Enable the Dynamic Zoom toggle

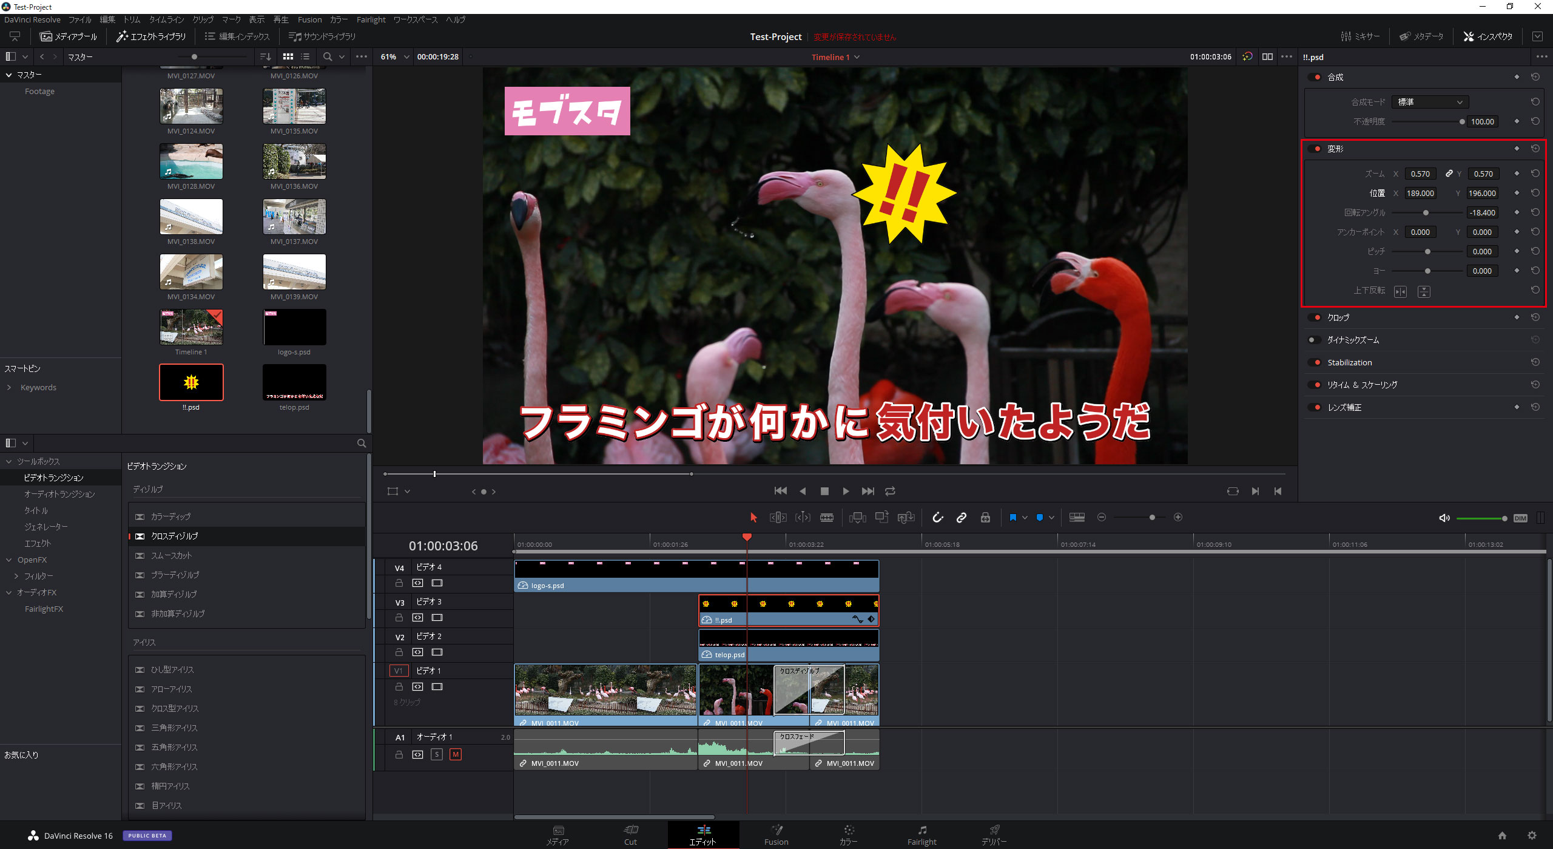point(1313,340)
